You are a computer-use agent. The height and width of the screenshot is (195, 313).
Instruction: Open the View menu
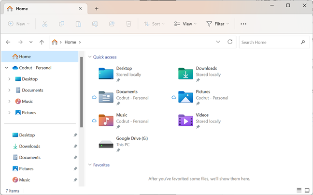(185, 24)
